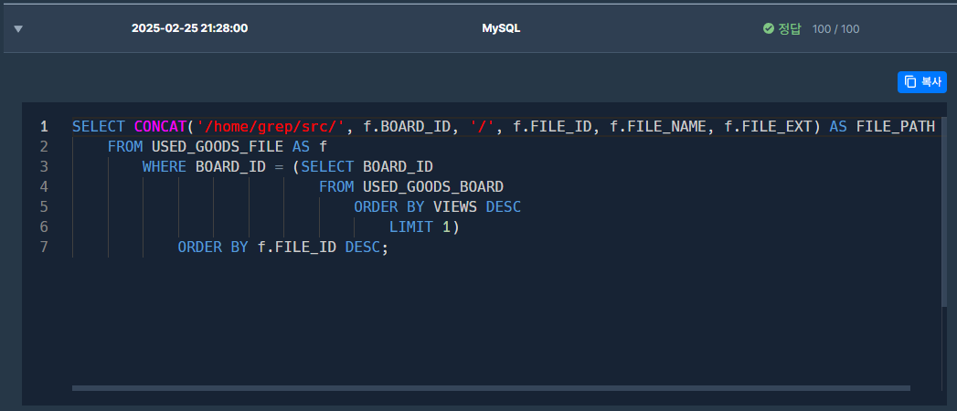
Task: Click the MySQL language label
Action: (x=501, y=28)
